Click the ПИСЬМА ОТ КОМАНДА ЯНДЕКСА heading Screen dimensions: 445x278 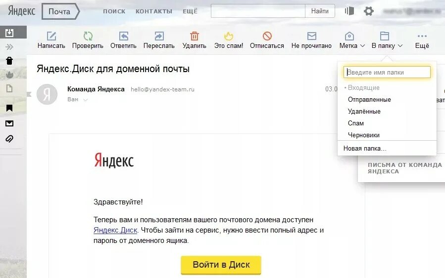pos(405,168)
